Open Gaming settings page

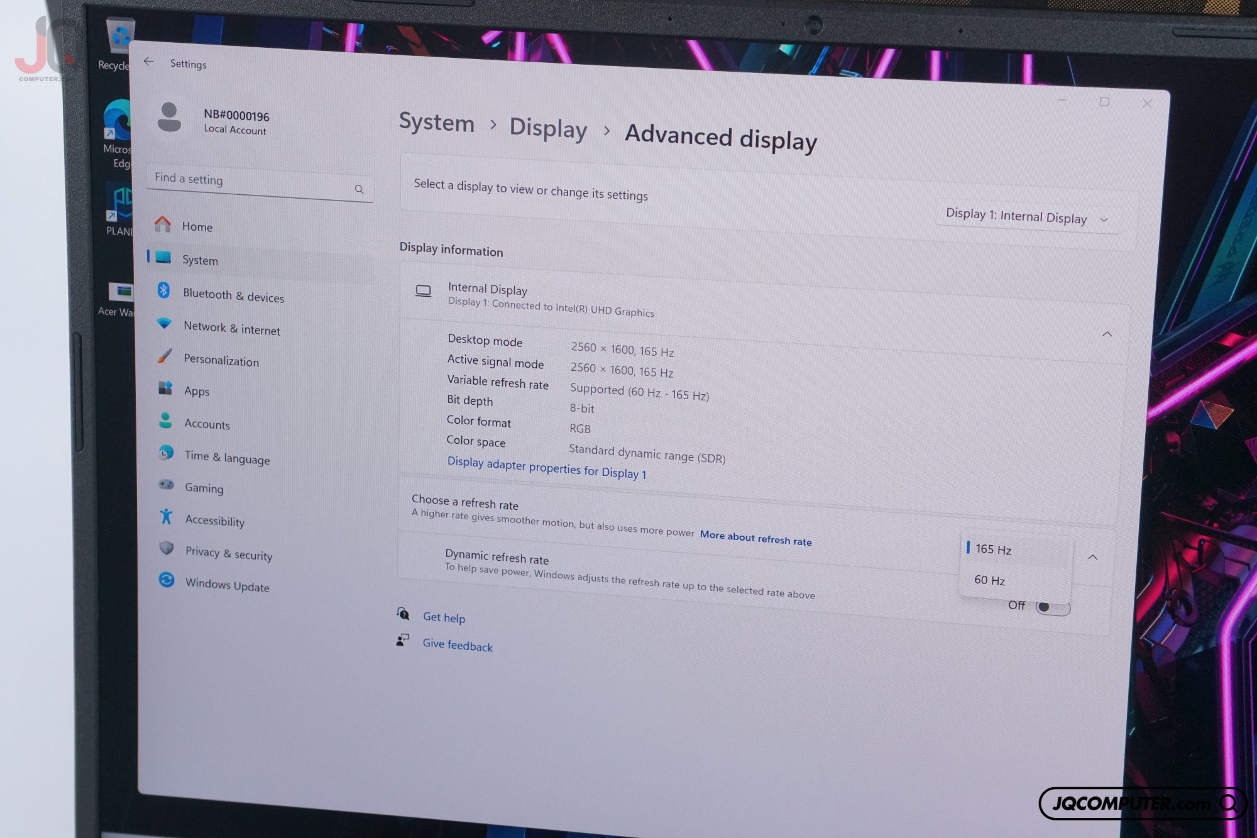click(204, 488)
